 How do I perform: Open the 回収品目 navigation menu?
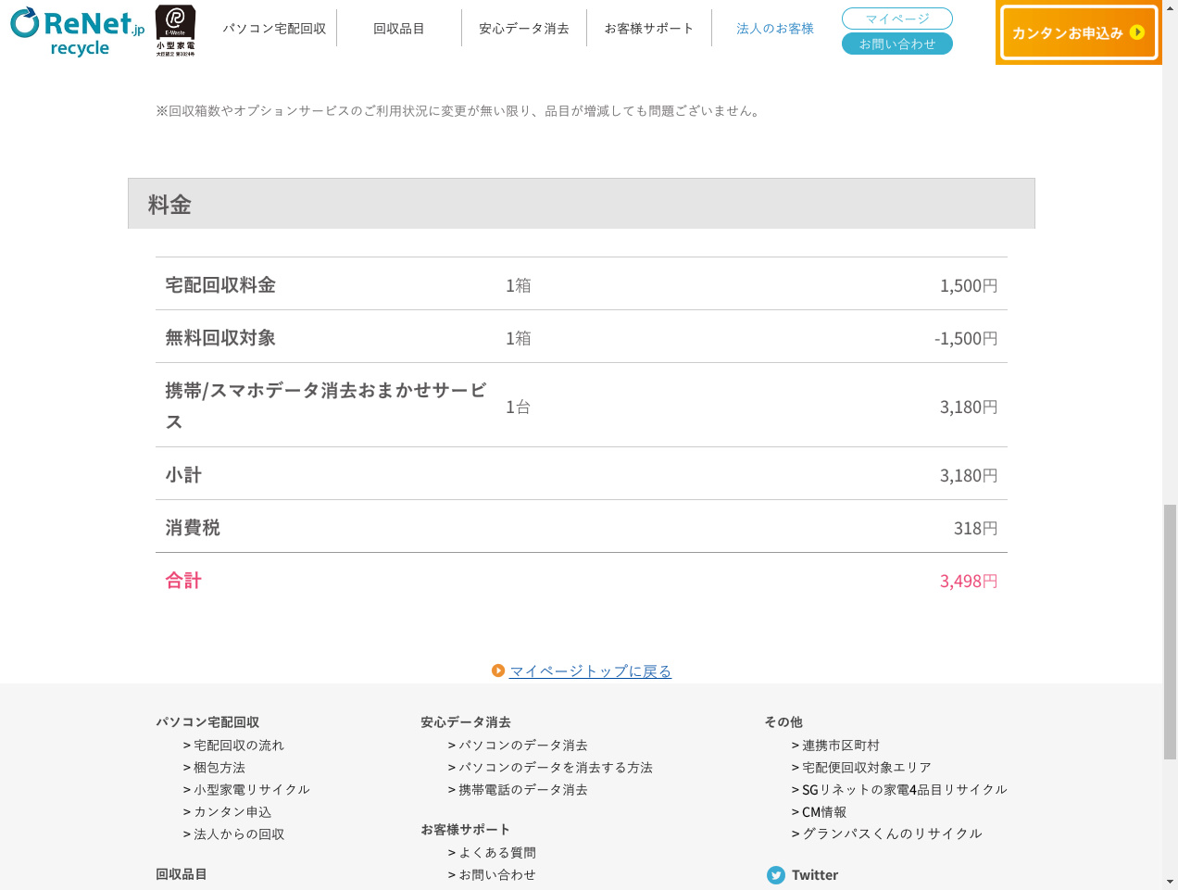399,29
